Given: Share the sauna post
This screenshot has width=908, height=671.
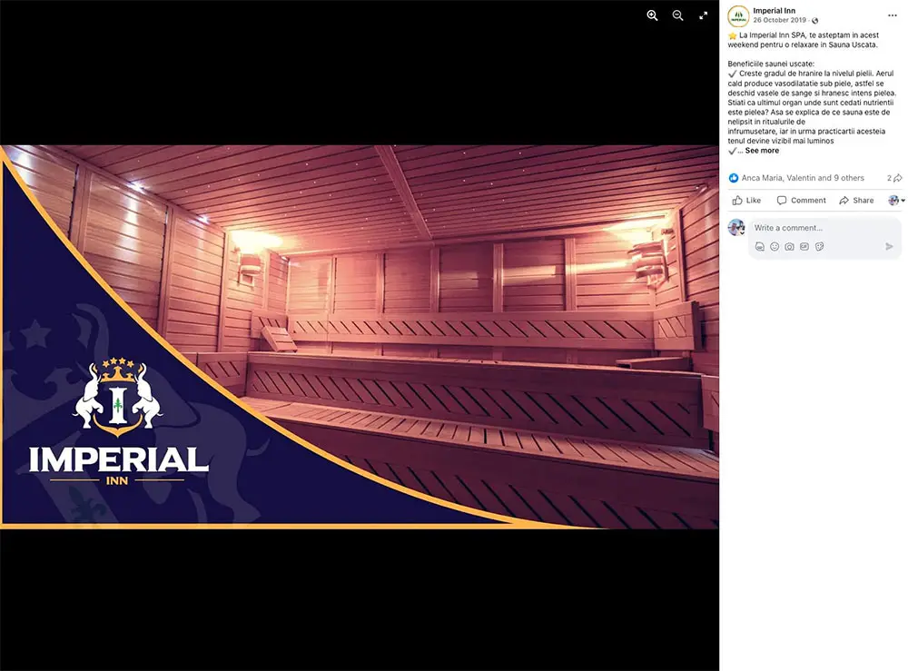Looking at the screenshot, I should (855, 200).
